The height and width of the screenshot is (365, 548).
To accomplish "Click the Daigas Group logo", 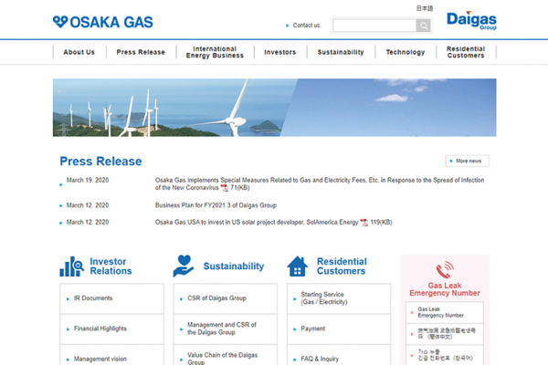I will [x=471, y=21].
